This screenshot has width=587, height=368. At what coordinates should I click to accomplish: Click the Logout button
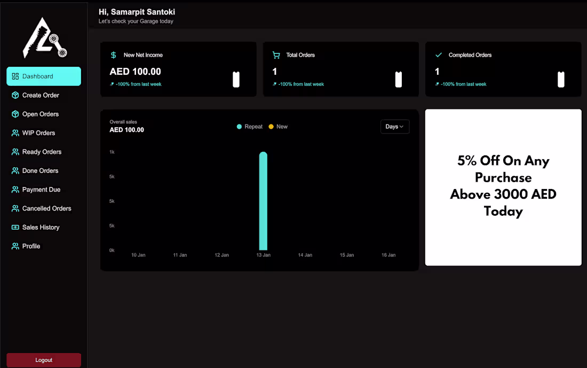click(43, 360)
